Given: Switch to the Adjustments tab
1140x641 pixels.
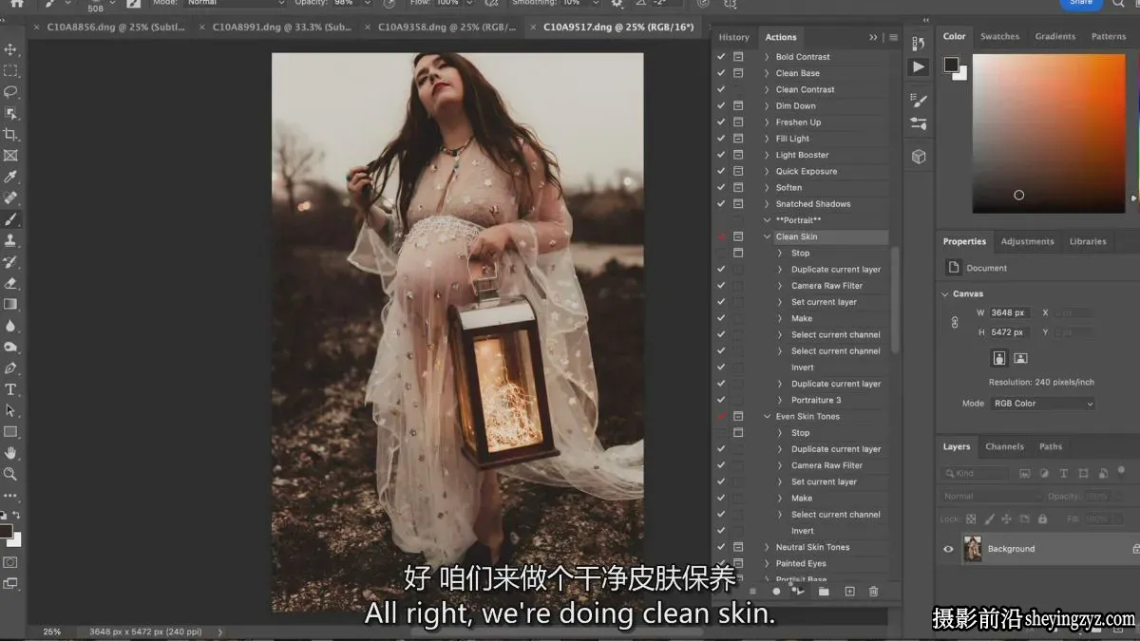Looking at the screenshot, I should (x=1028, y=242).
